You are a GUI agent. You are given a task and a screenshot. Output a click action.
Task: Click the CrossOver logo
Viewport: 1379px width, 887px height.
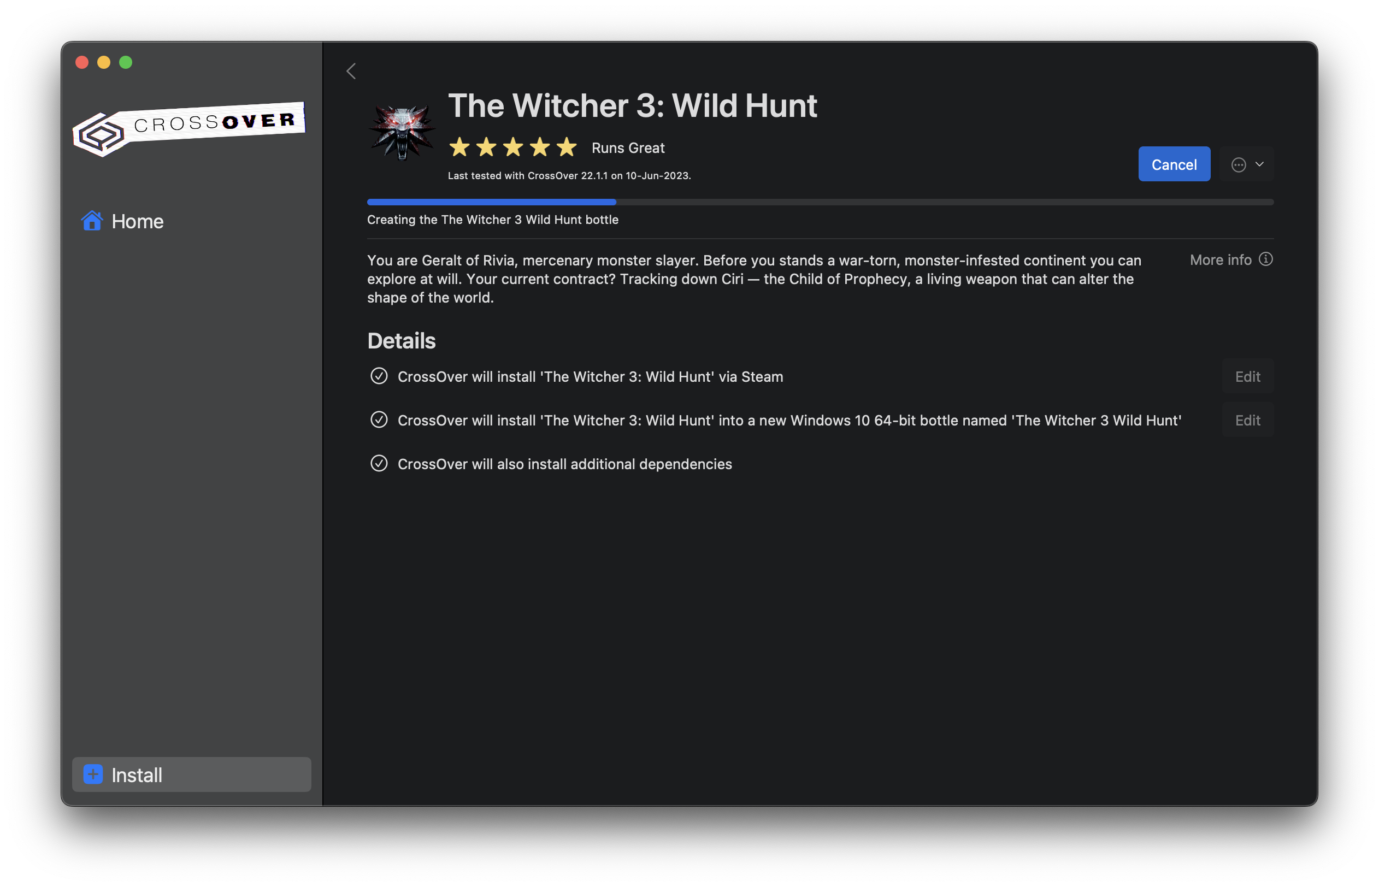tap(188, 128)
